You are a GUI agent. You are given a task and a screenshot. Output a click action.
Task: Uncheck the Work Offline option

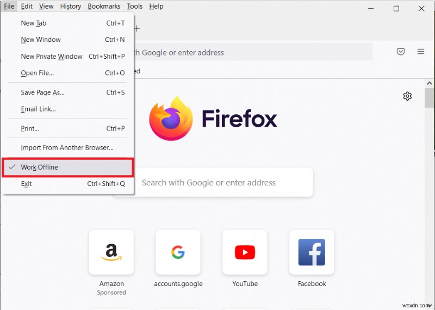point(67,168)
